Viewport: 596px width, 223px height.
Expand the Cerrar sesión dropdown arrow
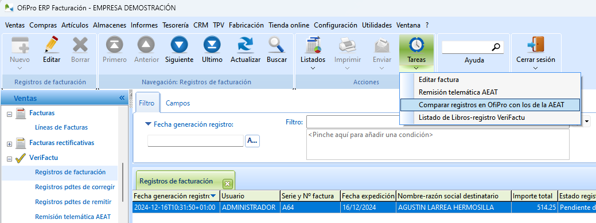(536, 68)
